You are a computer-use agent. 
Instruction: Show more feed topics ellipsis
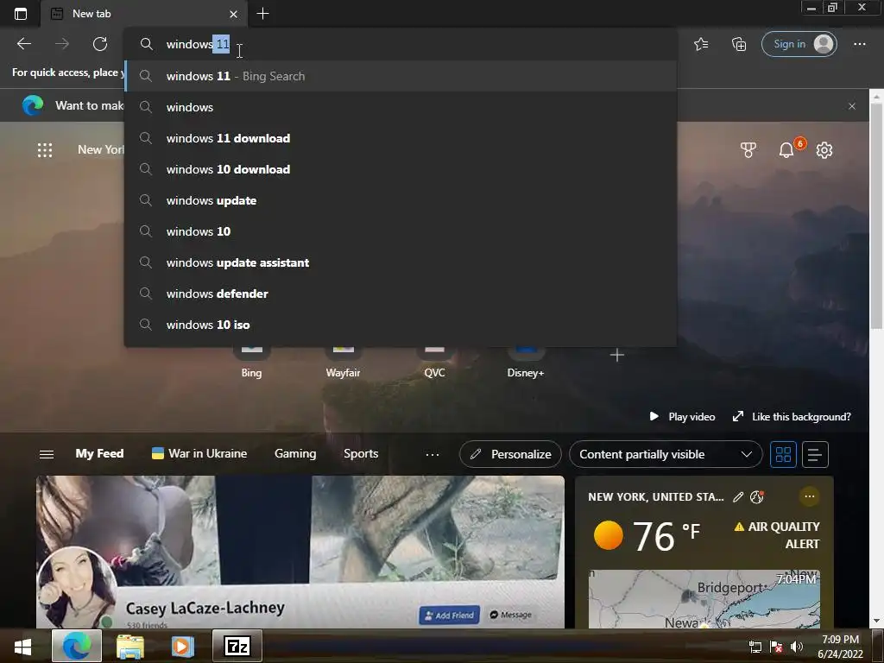click(433, 454)
